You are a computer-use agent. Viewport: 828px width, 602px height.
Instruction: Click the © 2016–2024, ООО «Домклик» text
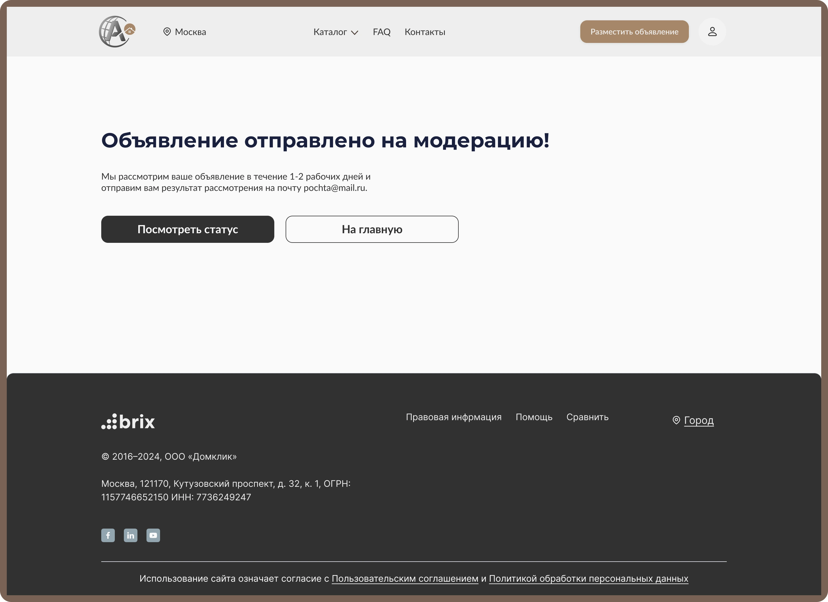pos(169,457)
